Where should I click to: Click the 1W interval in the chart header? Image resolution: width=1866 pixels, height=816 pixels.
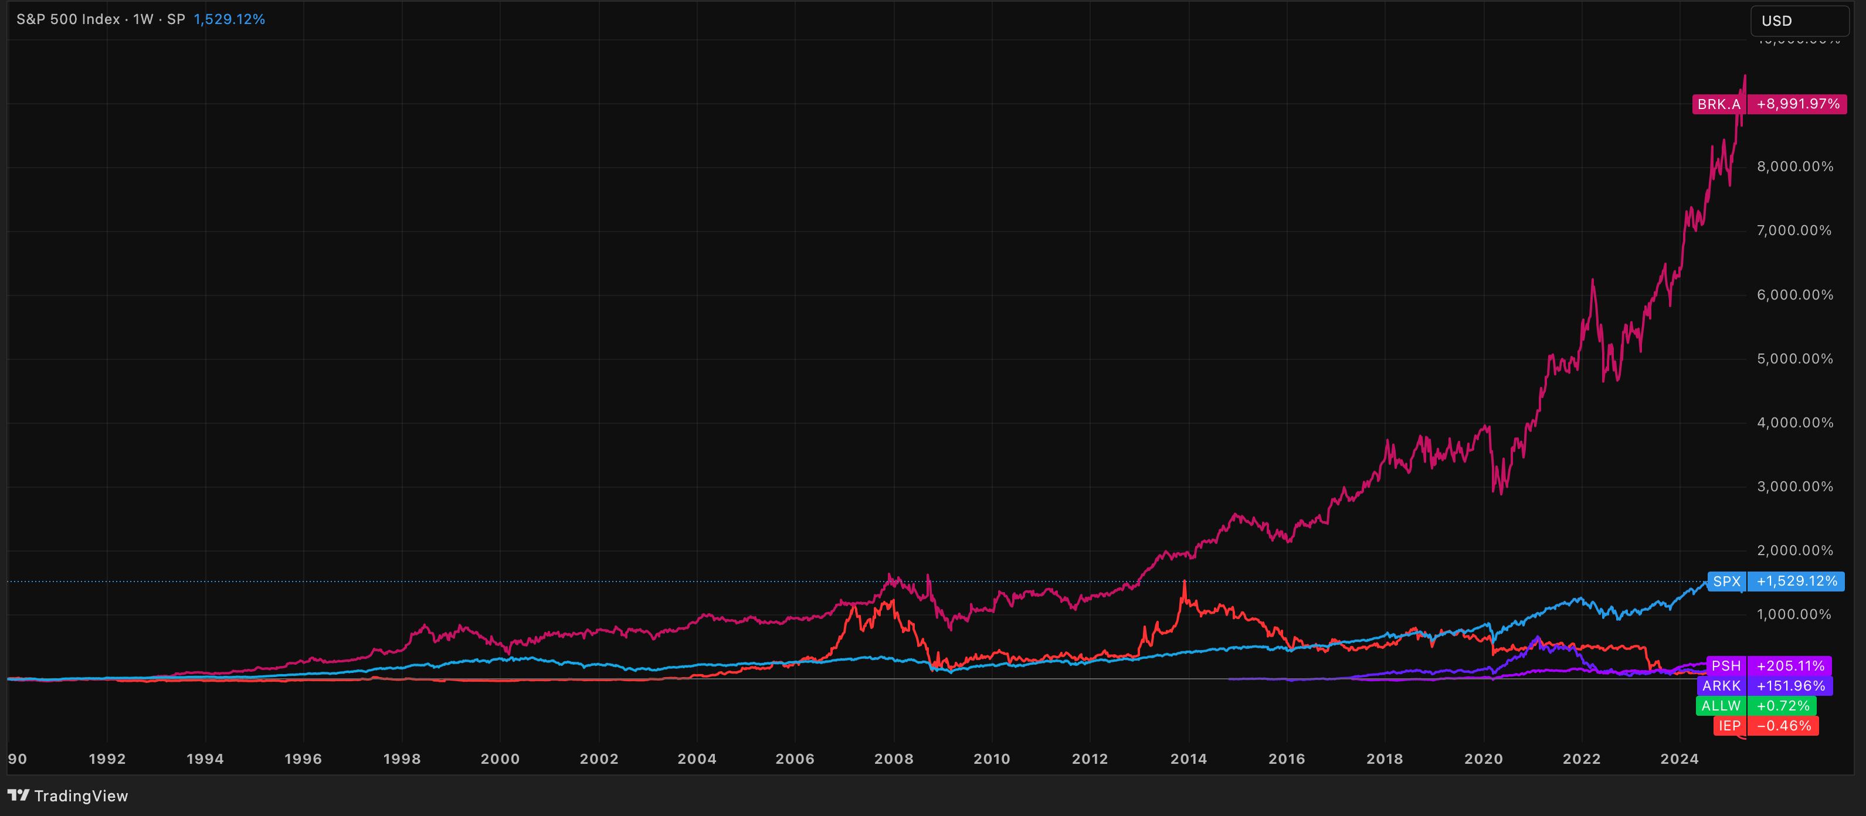pos(143,19)
